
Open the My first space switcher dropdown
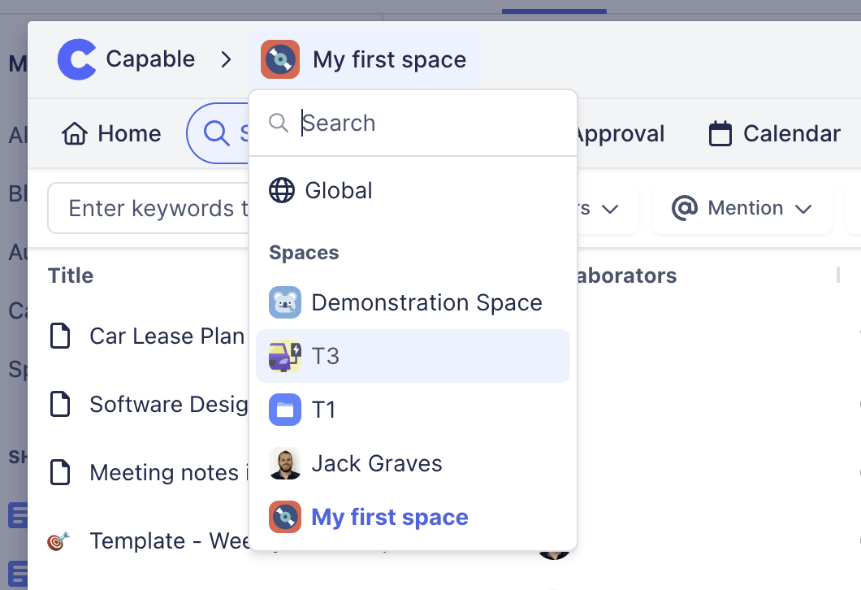click(x=364, y=59)
